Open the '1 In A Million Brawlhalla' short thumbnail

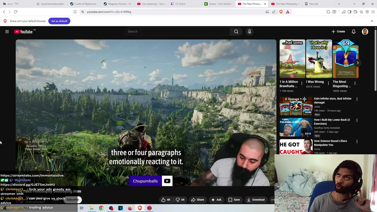(292, 59)
